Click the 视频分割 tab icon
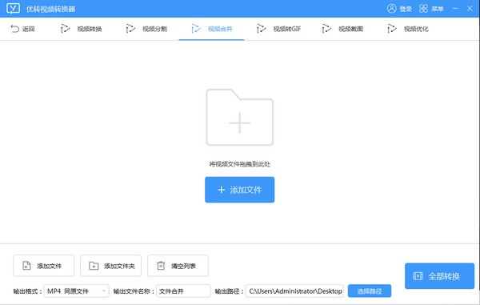 pyautogui.click(x=130, y=29)
